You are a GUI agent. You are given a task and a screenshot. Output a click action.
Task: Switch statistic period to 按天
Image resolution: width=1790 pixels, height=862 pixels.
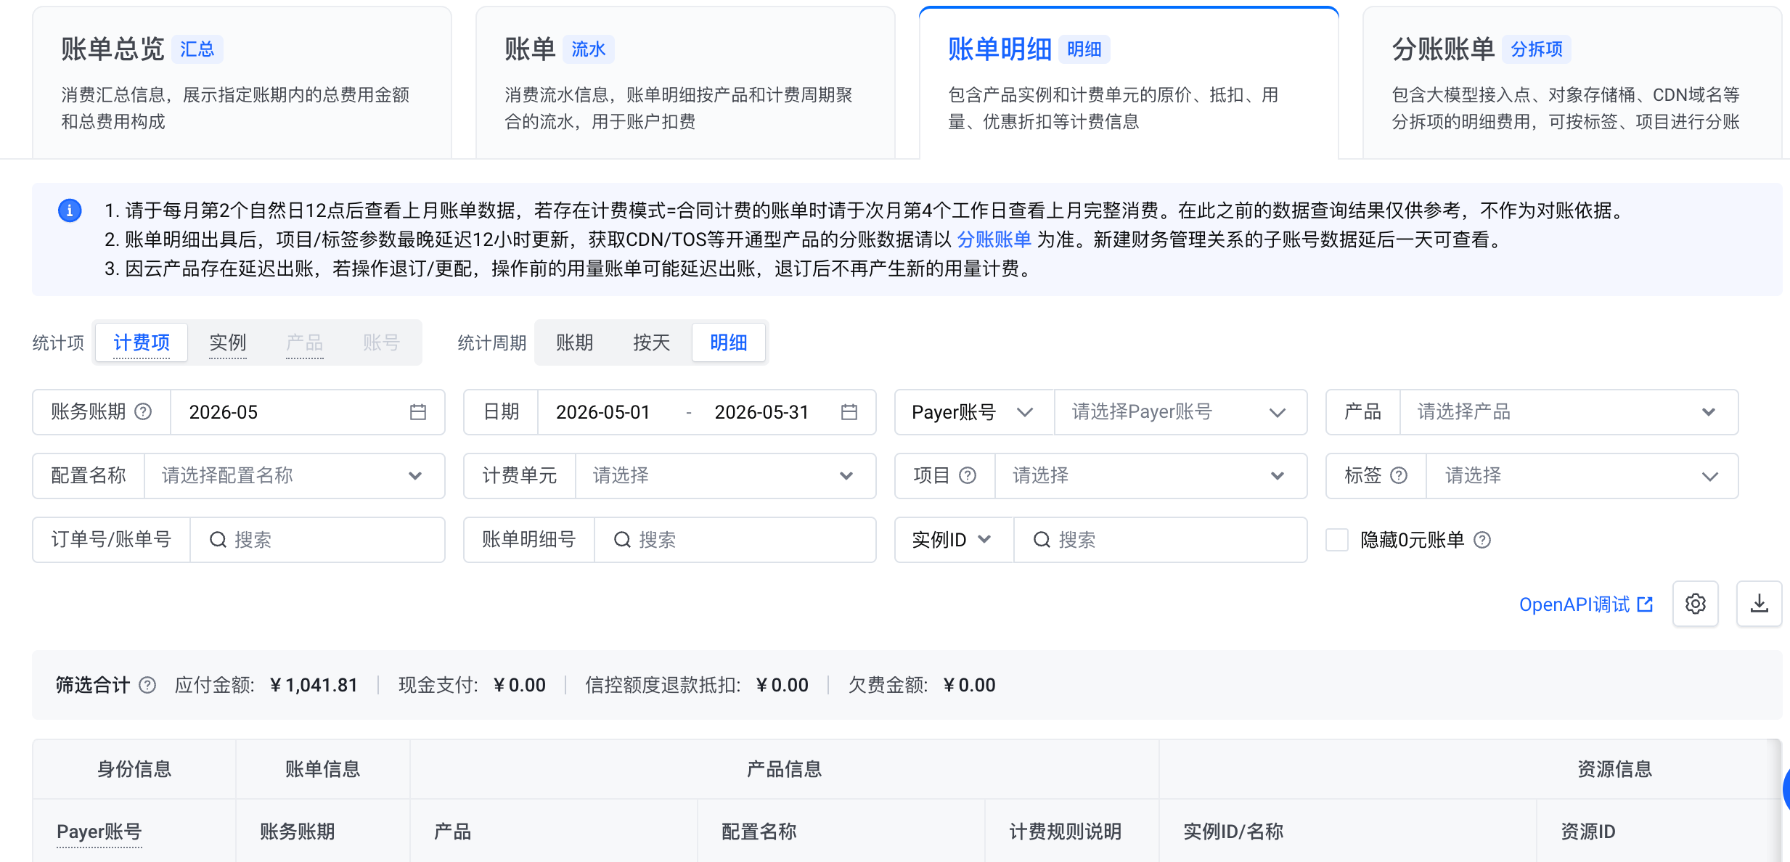click(x=651, y=342)
